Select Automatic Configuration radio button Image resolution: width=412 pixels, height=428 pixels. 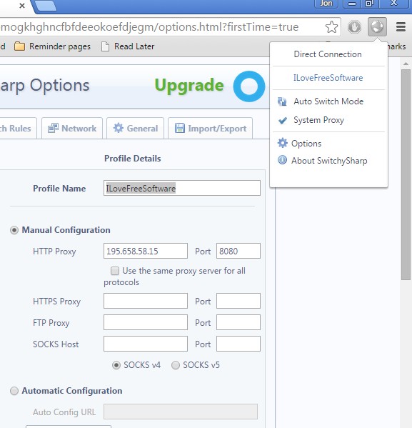[x=14, y=391]
